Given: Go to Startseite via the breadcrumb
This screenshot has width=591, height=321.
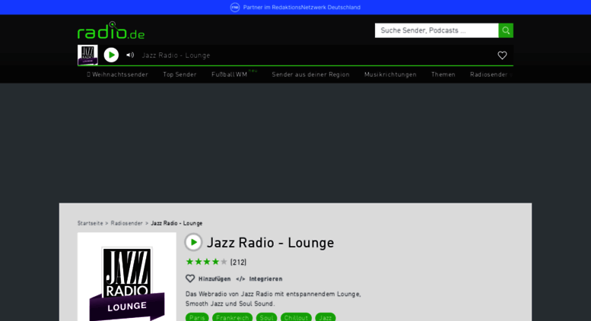Looking at the screenshot, I should pyautogui.click(x=90, y=223).
